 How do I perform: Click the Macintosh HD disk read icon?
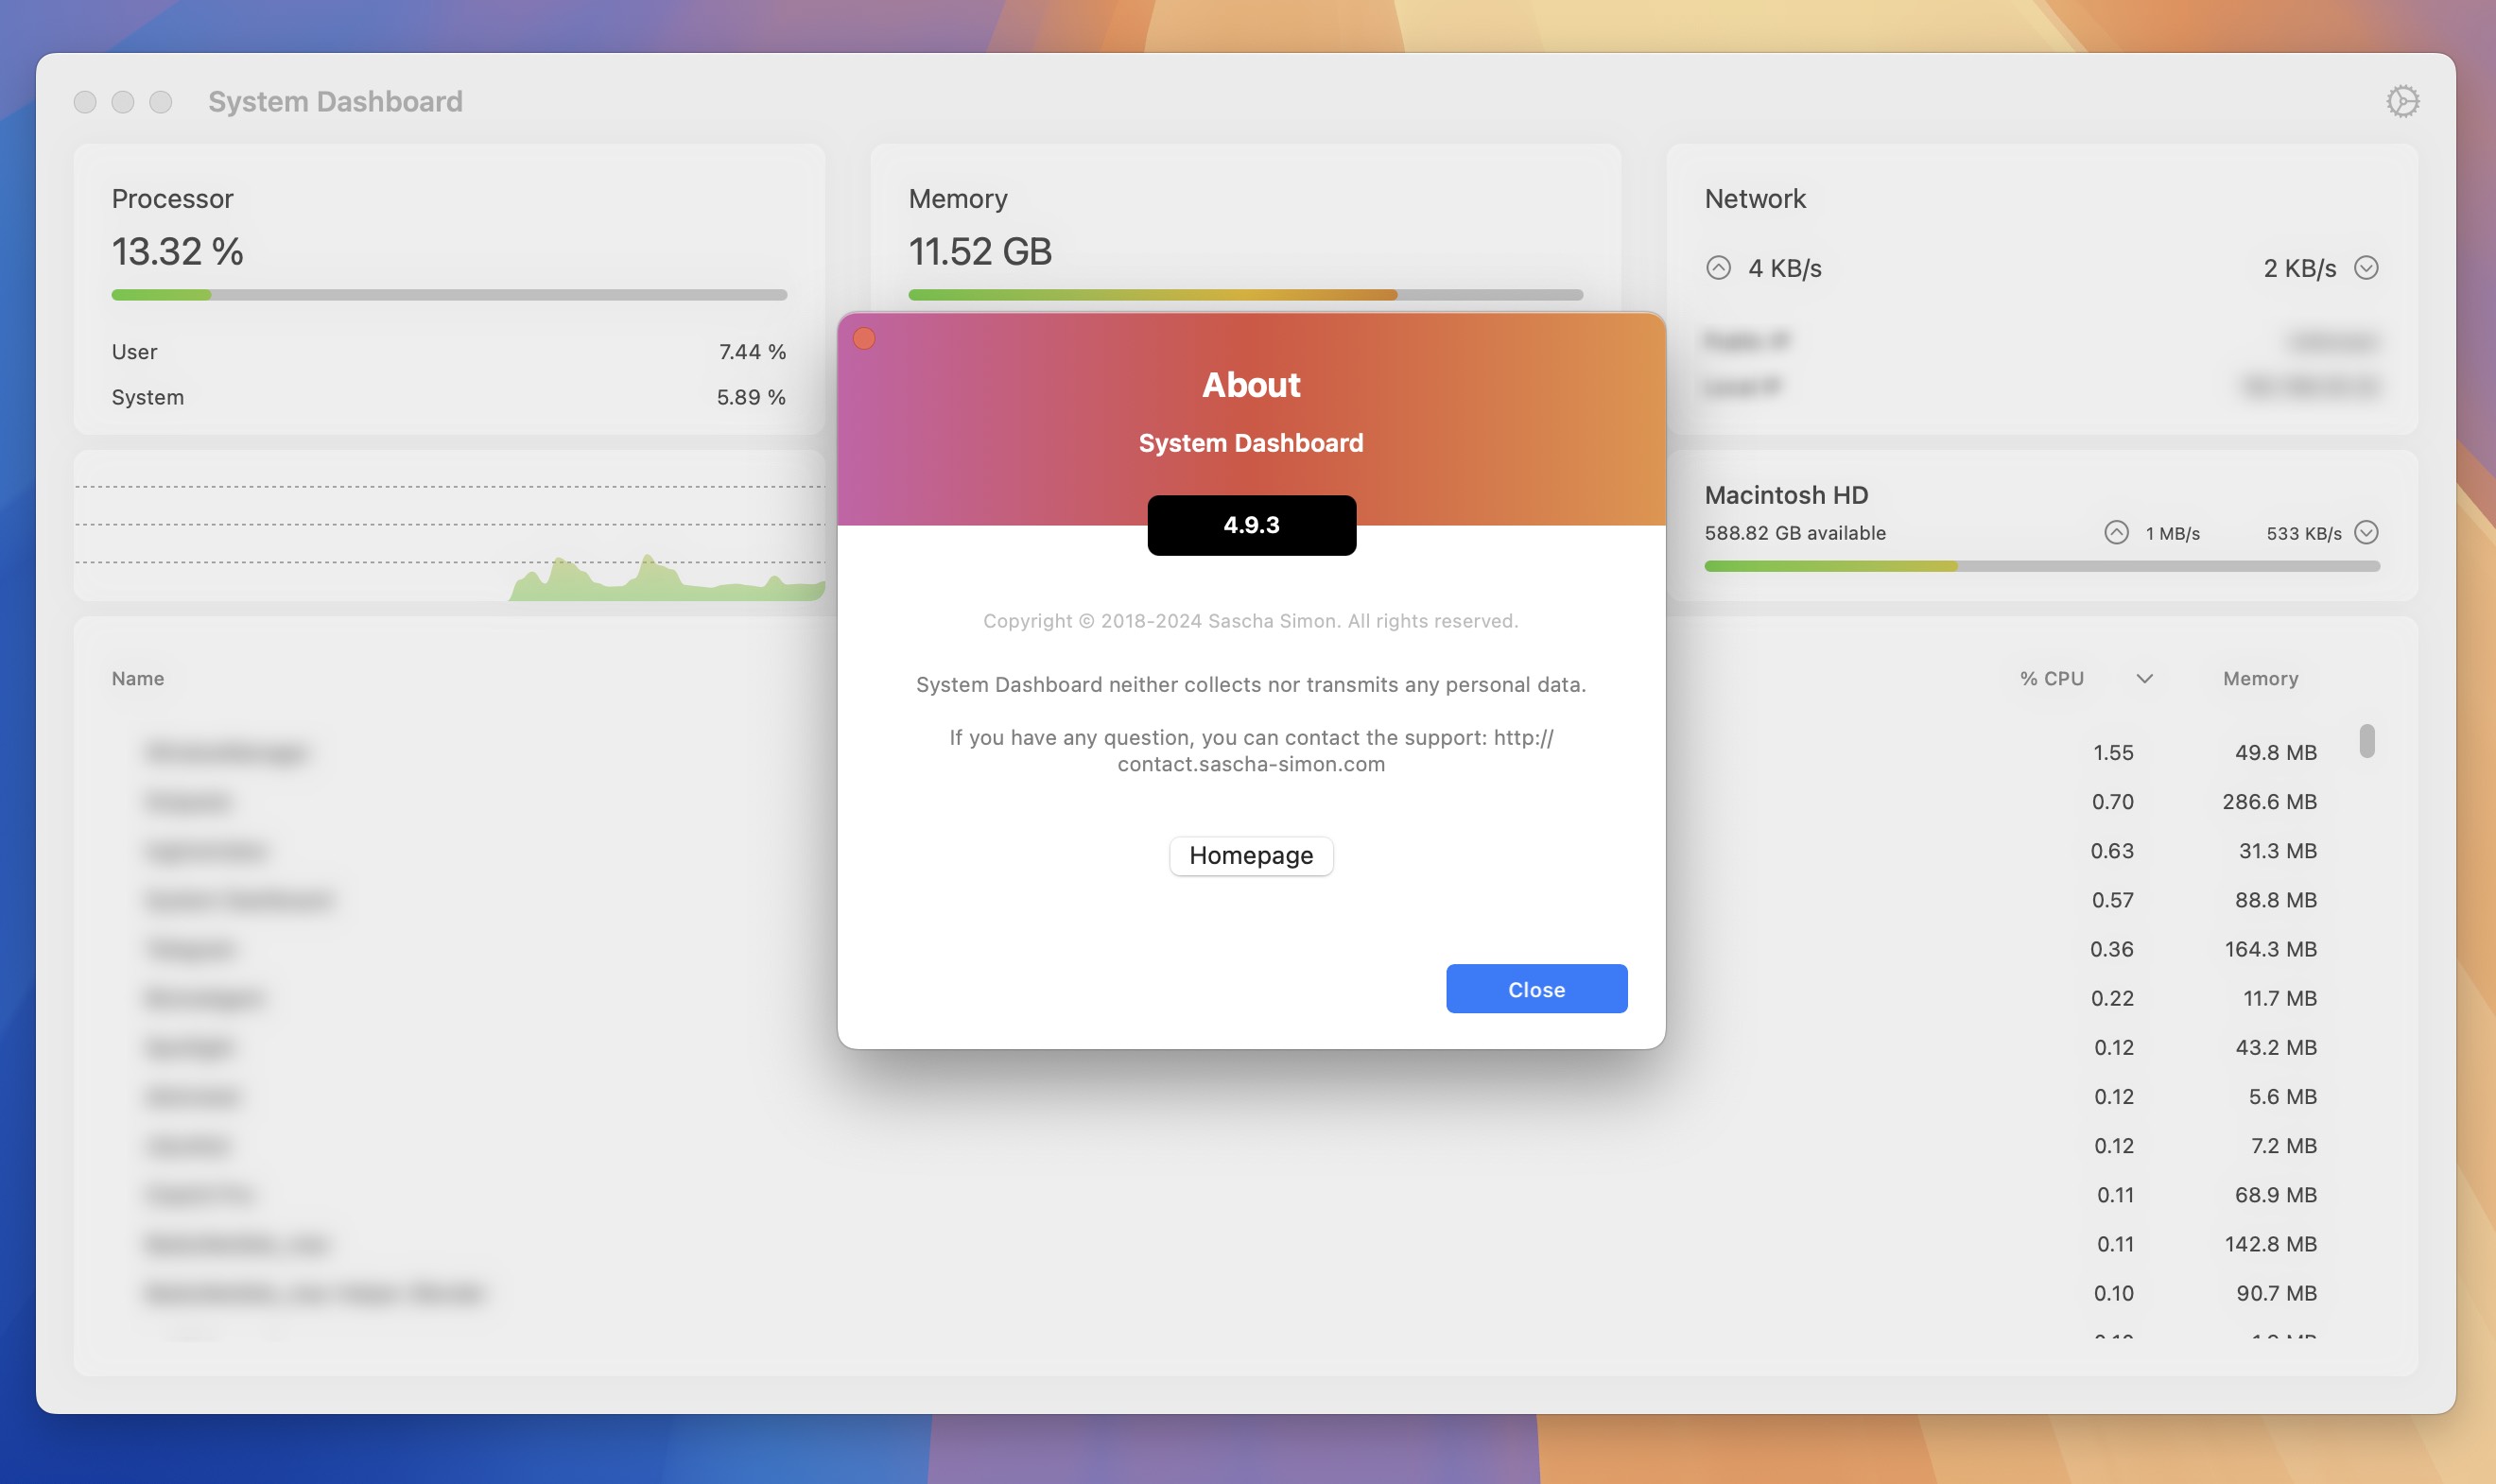(2114, 532)
